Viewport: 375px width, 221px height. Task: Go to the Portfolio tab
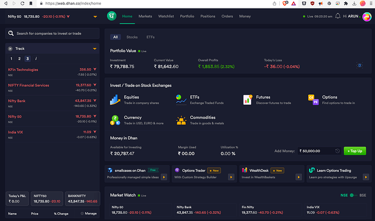tap(187, 16)
